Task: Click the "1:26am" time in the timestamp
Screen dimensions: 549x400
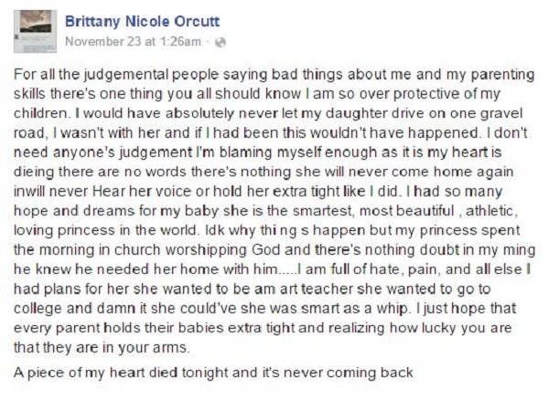Action: pos(180,42)
